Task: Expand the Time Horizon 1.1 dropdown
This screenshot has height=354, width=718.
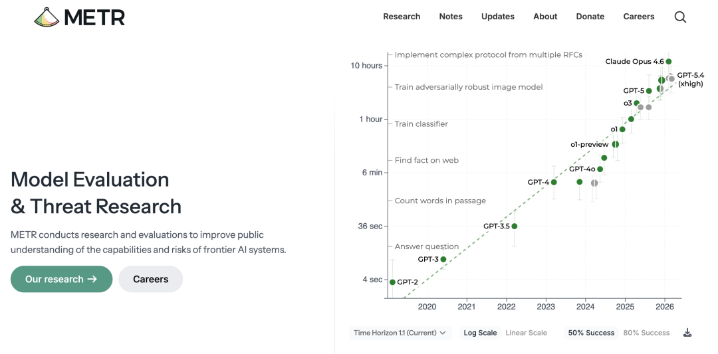Action: click(400, 333)
